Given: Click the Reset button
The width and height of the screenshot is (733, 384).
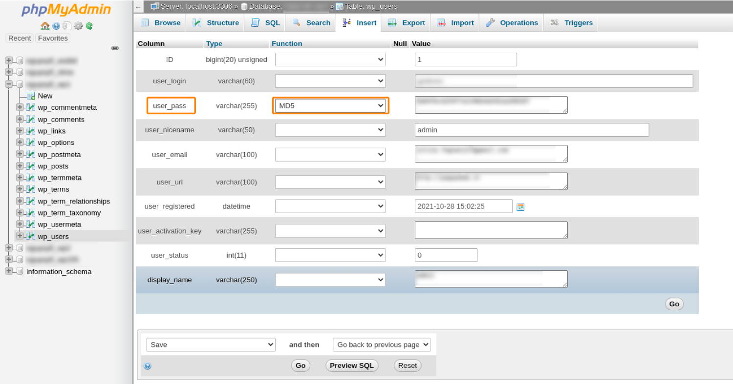Looking at the screenshot, I should coord(408,365).
